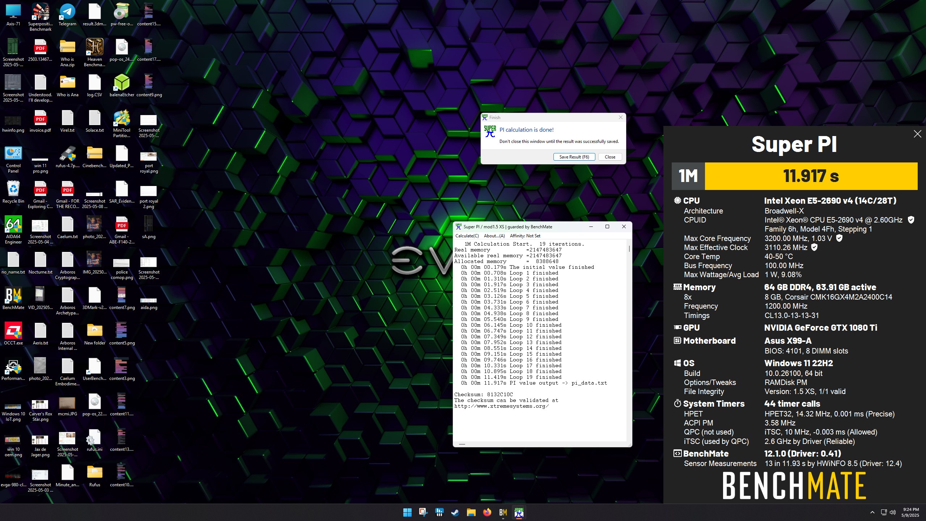Open the Rufus folder on the desktop

coord(94,476)
